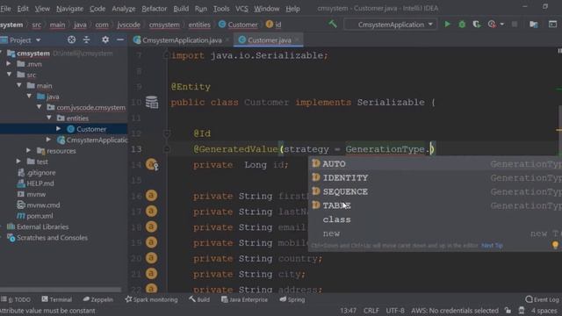Open the TODO tool window

click(x=16, y=299)
